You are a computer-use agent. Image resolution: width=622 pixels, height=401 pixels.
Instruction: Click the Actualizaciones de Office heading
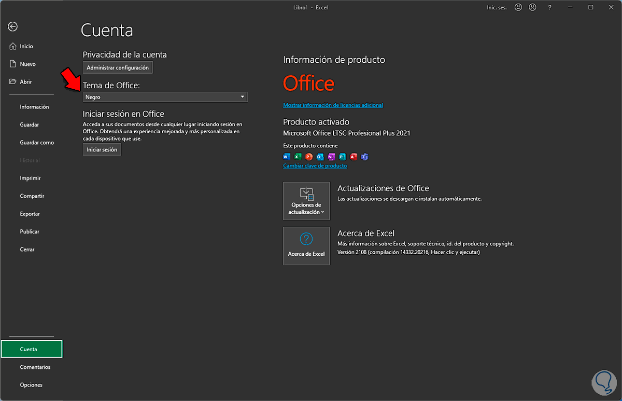click(x=383, y=188)
